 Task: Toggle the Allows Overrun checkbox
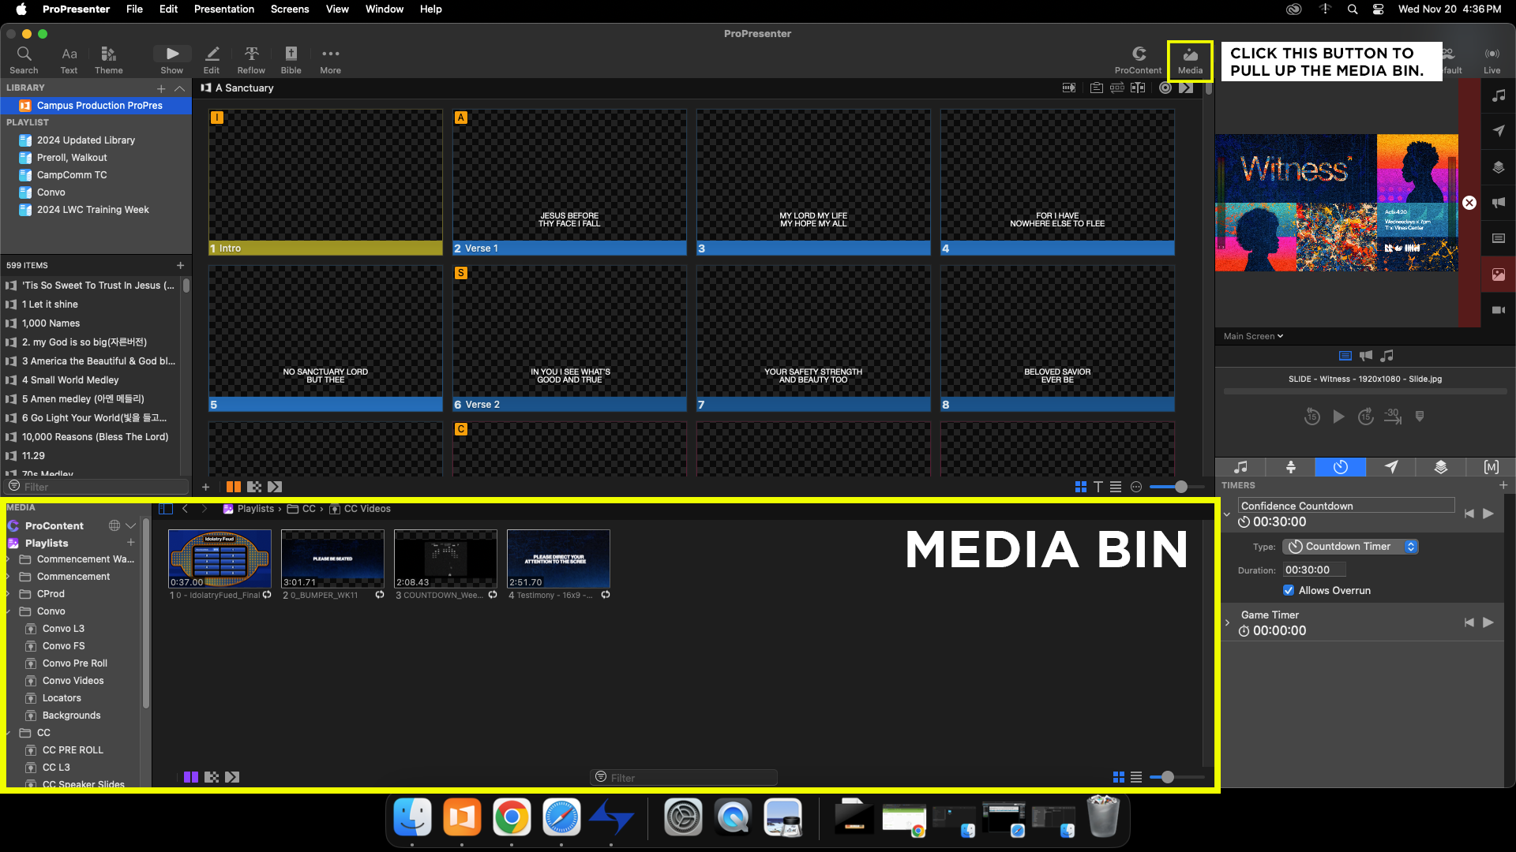pyautogui.click(x=1289, y=590)
